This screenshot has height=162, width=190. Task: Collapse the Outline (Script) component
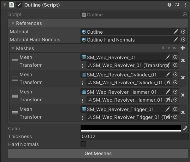click(x=4, y=5)
